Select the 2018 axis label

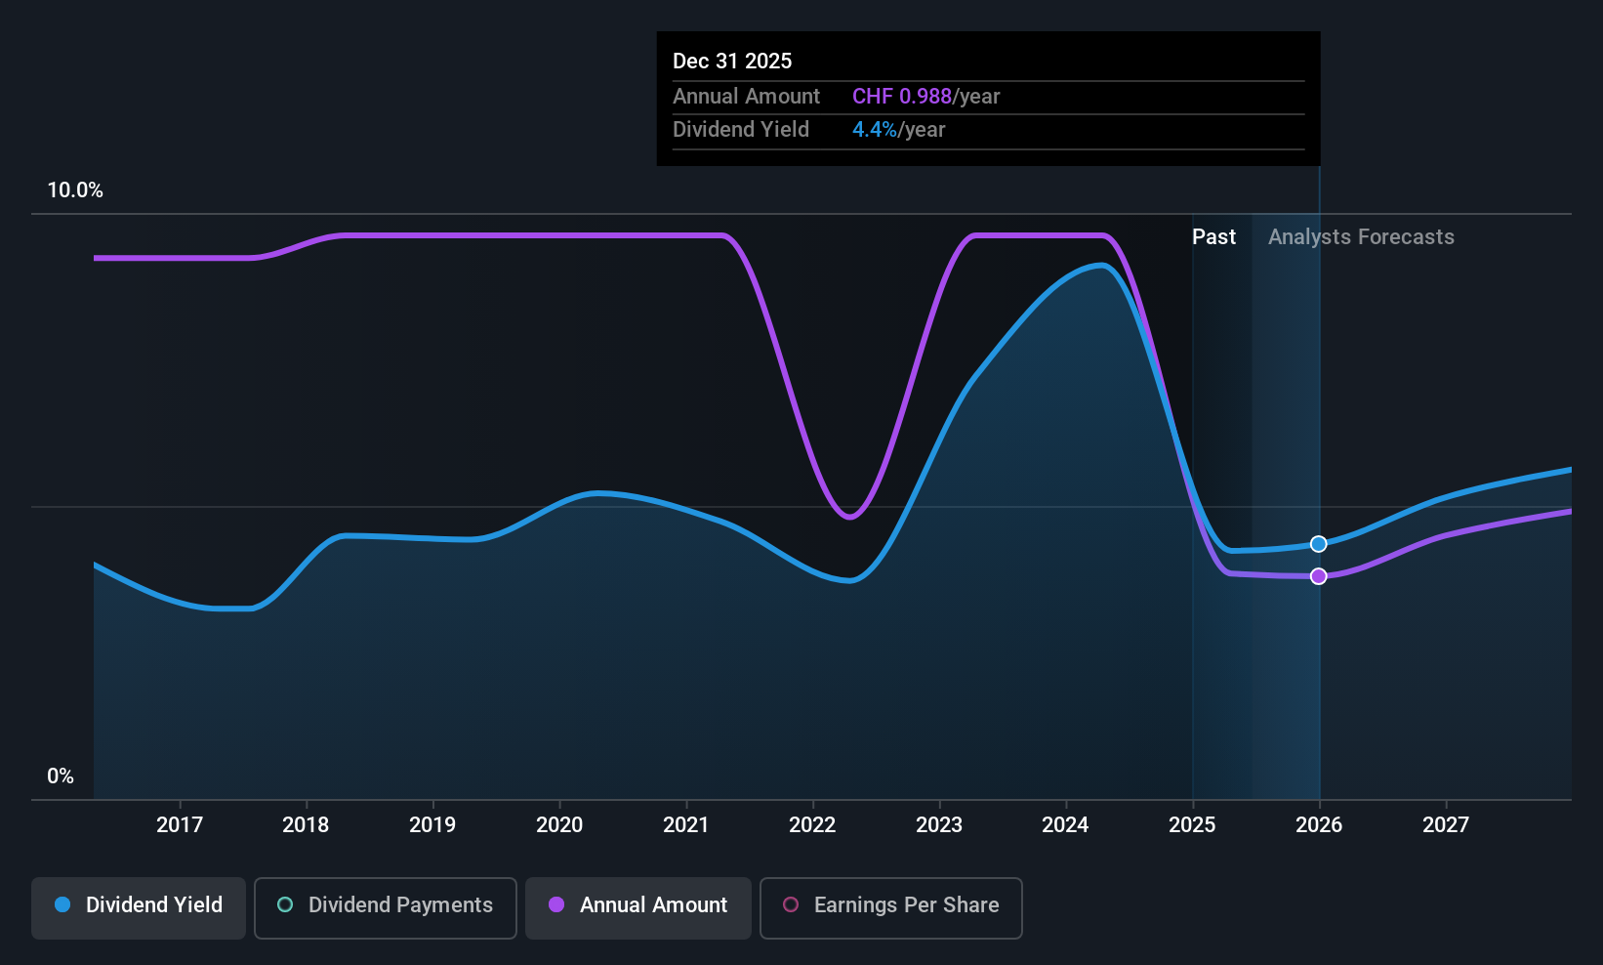(306, 825)
